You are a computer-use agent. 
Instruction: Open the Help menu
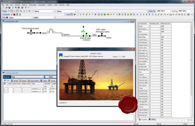pos(68,5)
